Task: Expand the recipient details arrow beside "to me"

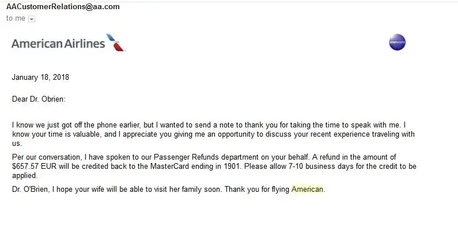Action: point(32,18)
